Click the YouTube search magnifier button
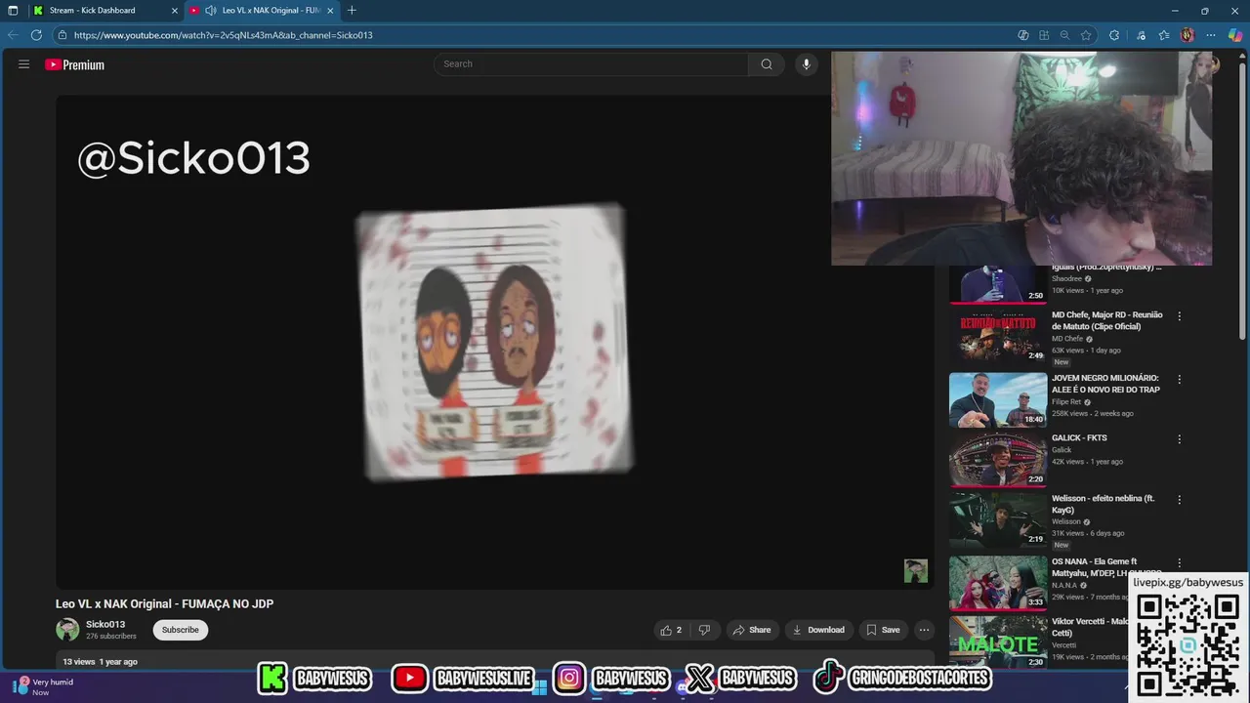The height and width of the screenshot is (703, 1250). click(x=767, y=64)
